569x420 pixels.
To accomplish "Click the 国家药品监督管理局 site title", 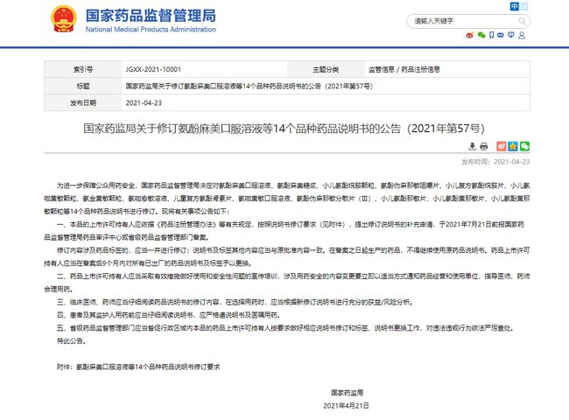I will click(x=151, y=16).
